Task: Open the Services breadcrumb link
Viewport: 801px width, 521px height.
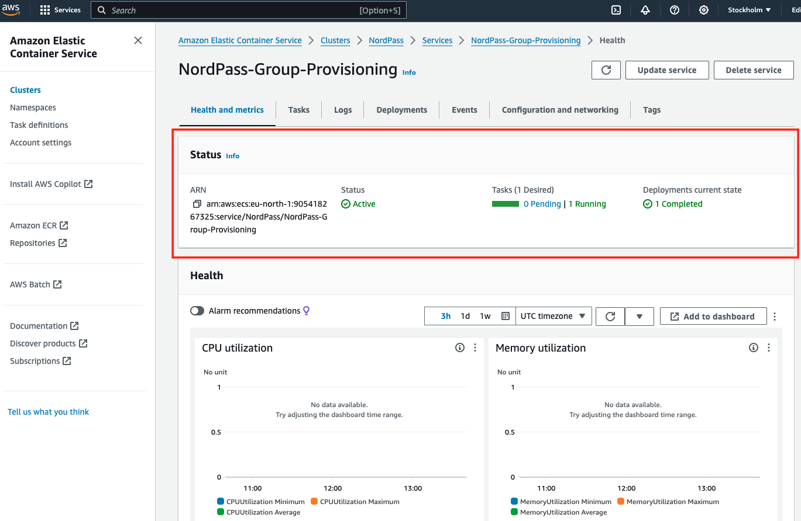Action: tap(437, 40)
